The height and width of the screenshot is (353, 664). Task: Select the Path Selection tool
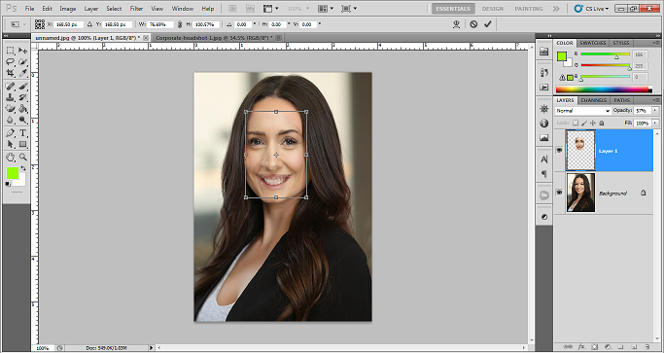tap(11, 145)
